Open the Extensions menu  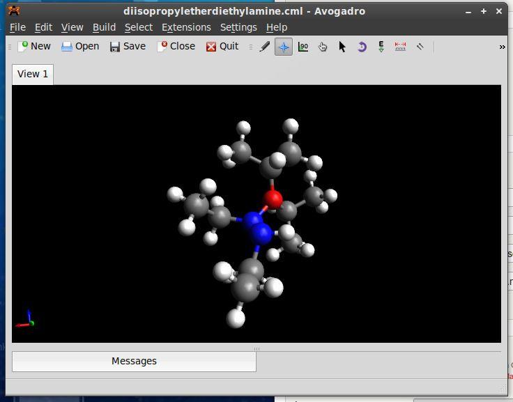coord(186,27)
